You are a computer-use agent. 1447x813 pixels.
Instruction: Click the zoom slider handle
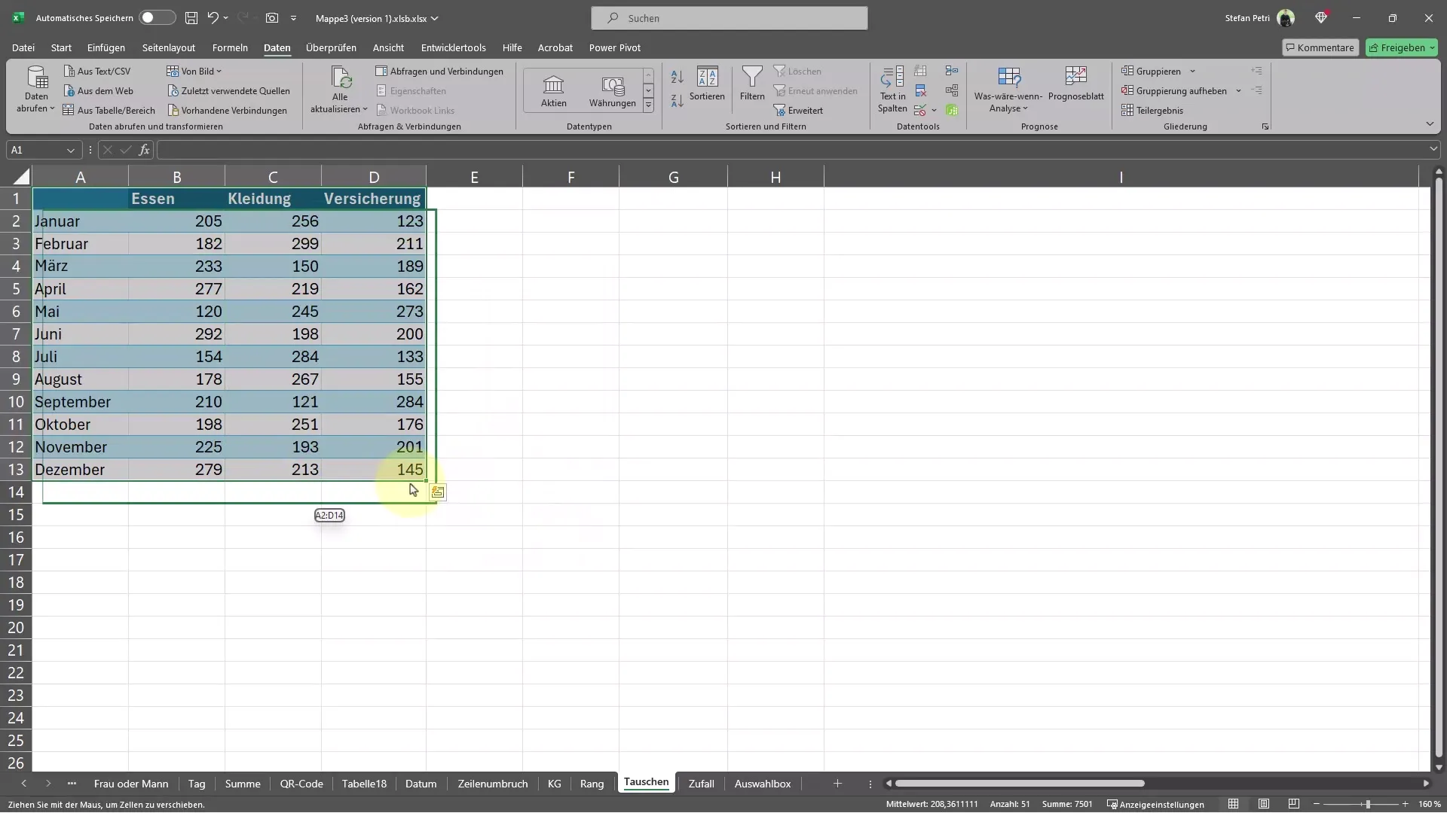[1368, 804]
